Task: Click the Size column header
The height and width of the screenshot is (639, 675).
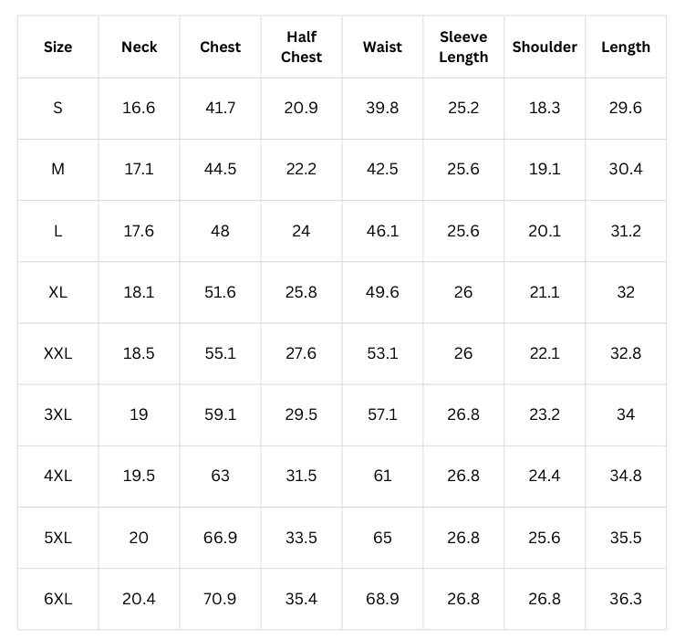Action: coord(57,47)
